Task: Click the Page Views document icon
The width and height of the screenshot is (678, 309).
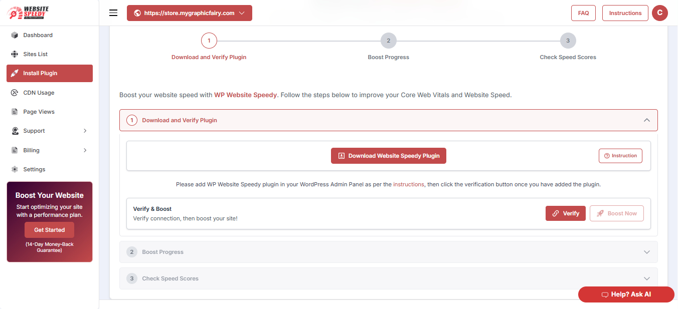Action: [15, 112]
